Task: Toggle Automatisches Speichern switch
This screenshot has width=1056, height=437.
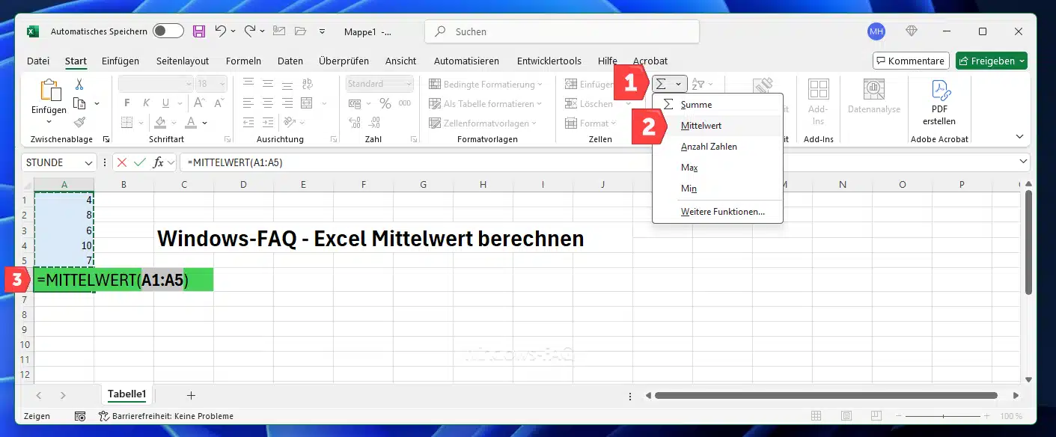Action: (168, 31)
